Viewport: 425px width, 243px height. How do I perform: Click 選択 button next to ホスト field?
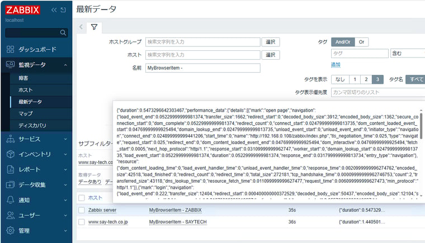[x=271, y=55]
